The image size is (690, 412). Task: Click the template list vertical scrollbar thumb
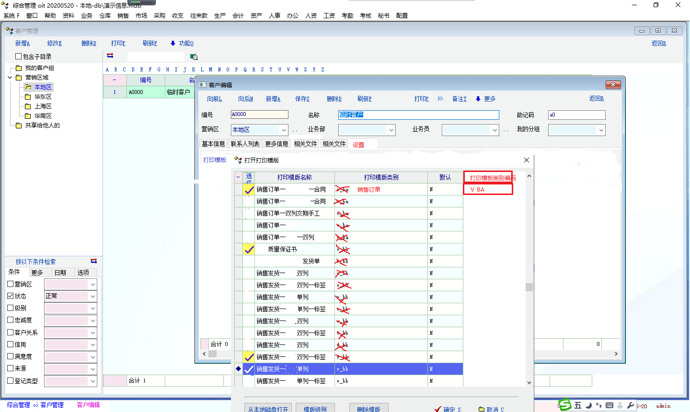coord(529,287)
